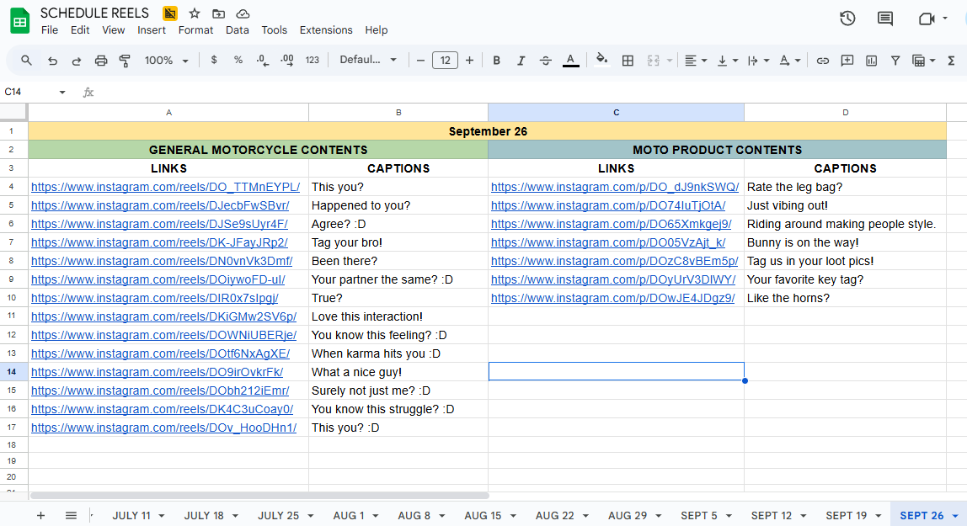967x526 pixels.
Task: Click the create filter icon
Action: point(895,61)
